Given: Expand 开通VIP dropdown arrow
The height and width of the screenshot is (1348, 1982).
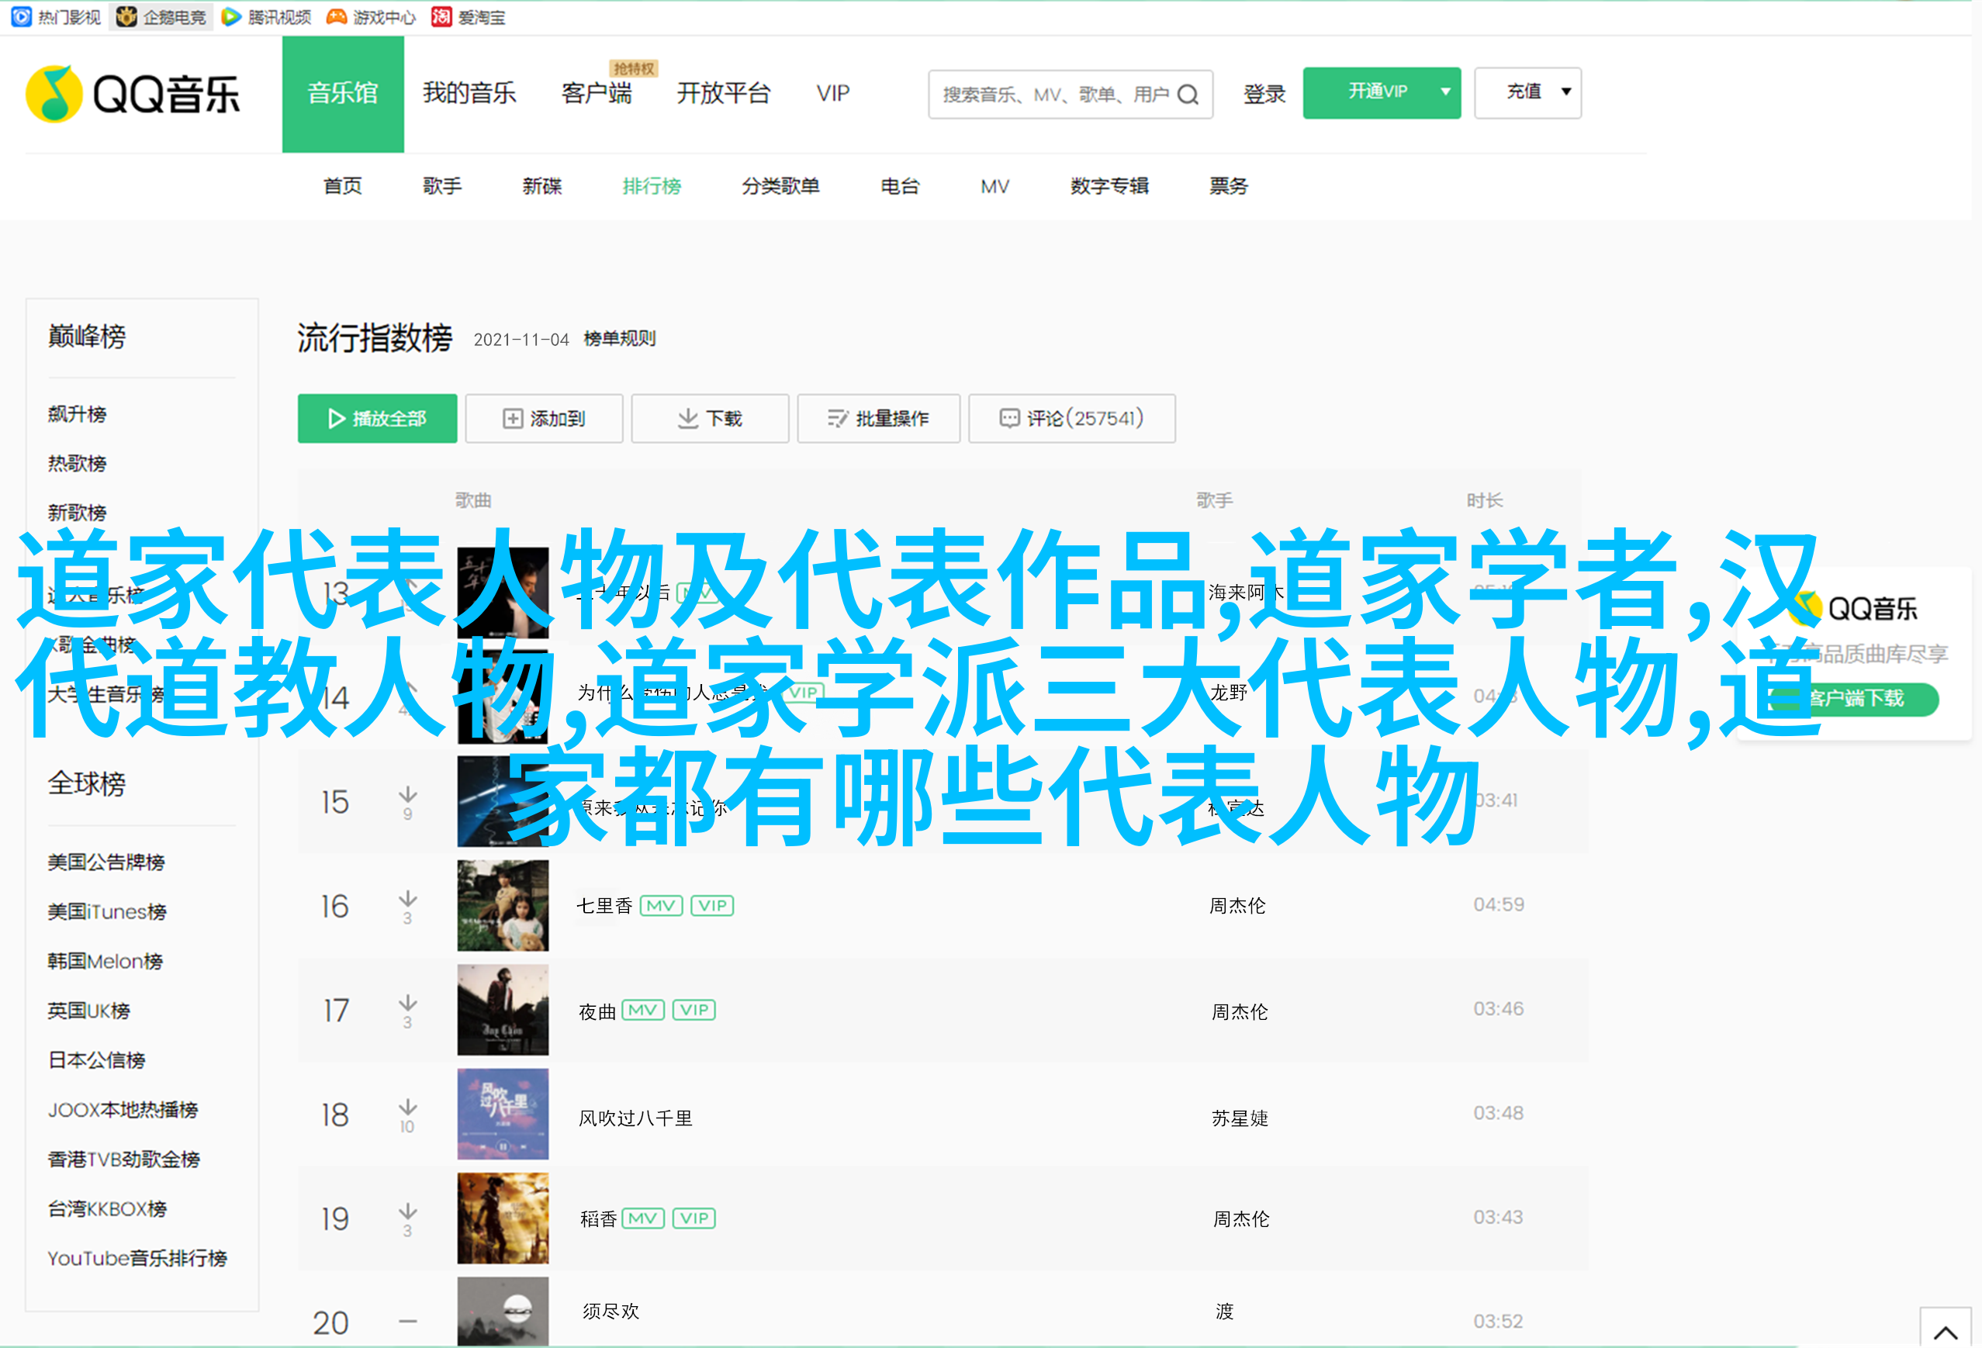Looking at the screenshot, I should click(x=1445, y=92).
